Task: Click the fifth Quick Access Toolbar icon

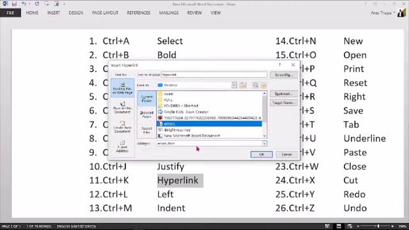Action: [47, 4]
